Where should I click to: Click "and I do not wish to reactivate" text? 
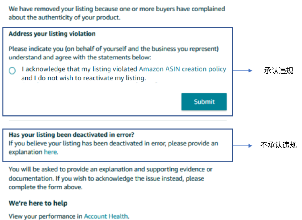pyautogui.click(x=83, y=78)
